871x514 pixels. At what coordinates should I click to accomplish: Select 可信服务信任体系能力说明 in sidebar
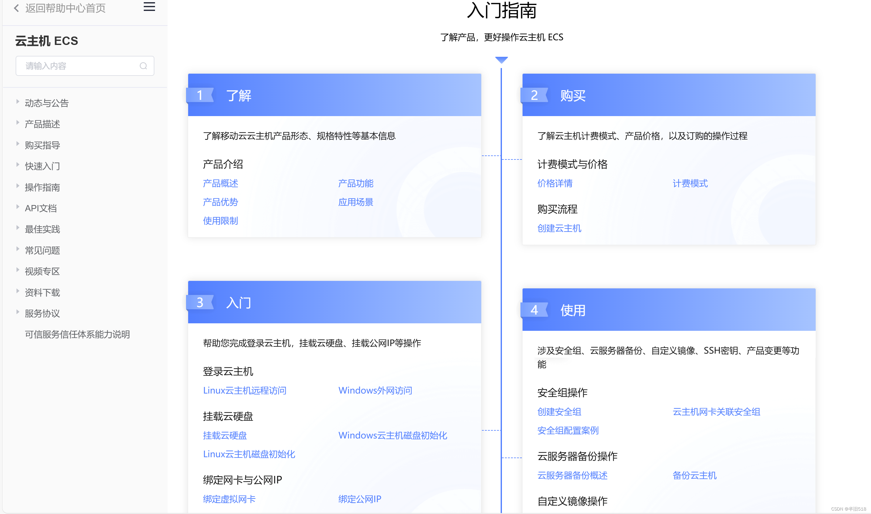(77, 334)
